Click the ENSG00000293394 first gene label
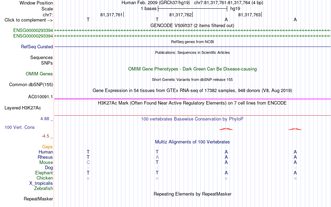331x207 pixels. tap(33, 31)
